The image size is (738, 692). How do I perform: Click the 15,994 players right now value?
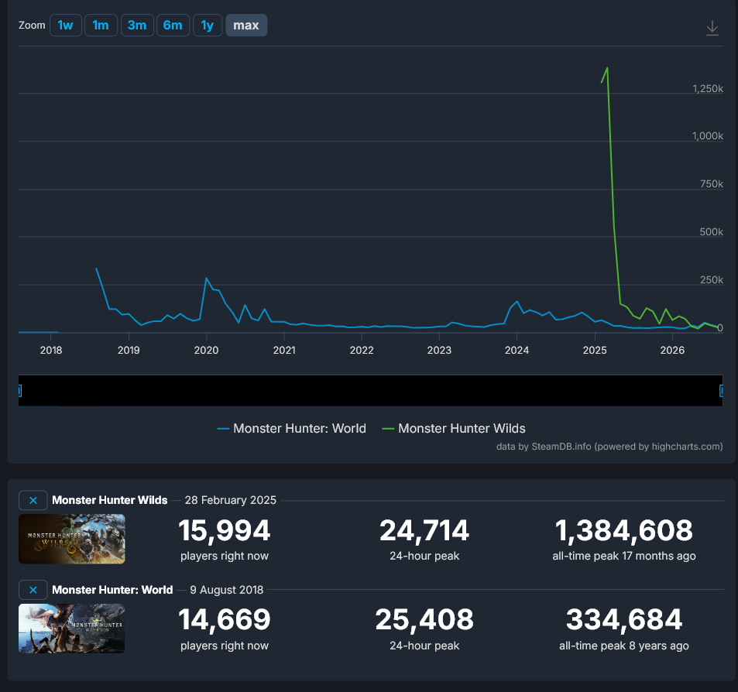[x=224, y=531]
